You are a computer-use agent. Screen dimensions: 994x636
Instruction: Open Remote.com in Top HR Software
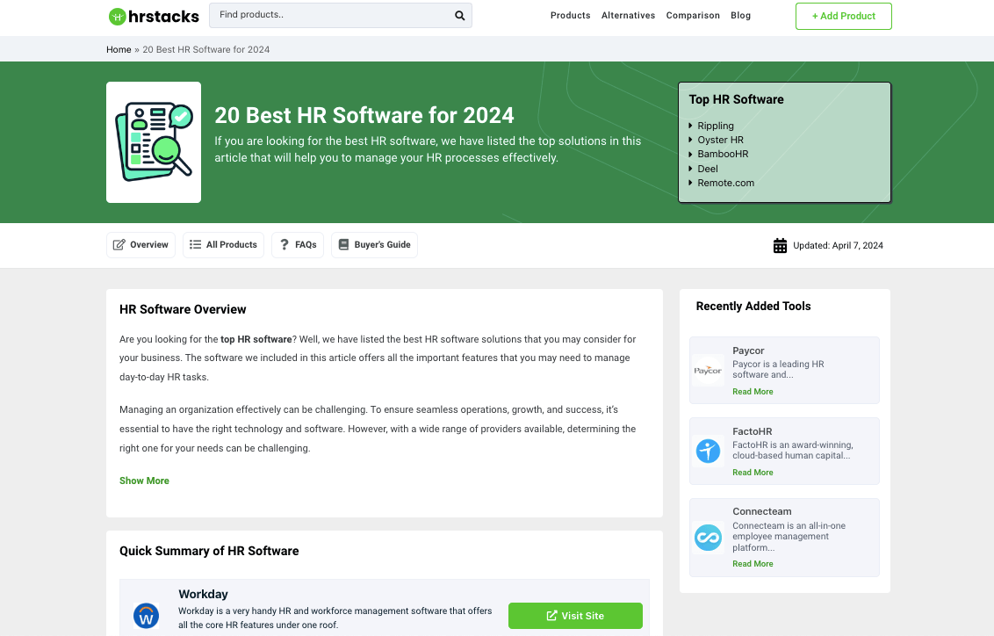[726, 183]
